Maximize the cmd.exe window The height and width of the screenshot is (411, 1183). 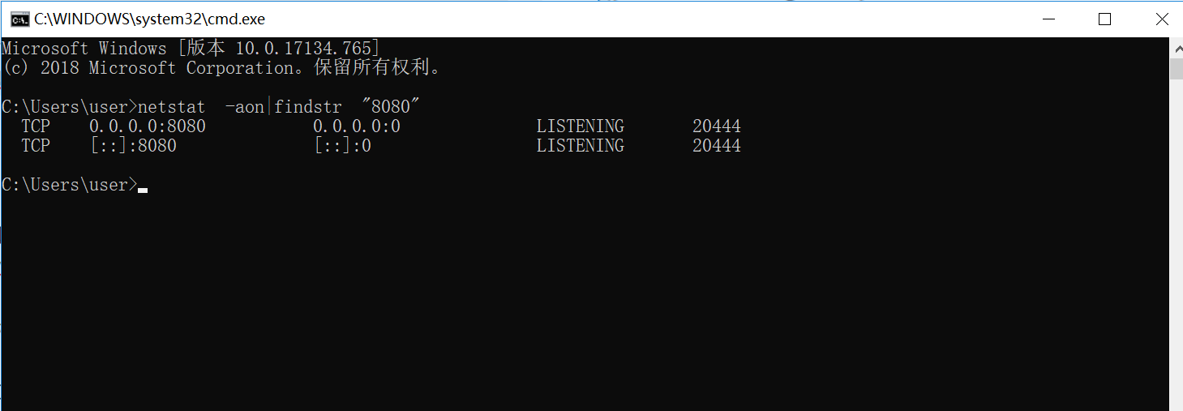tap(1104, 19)
